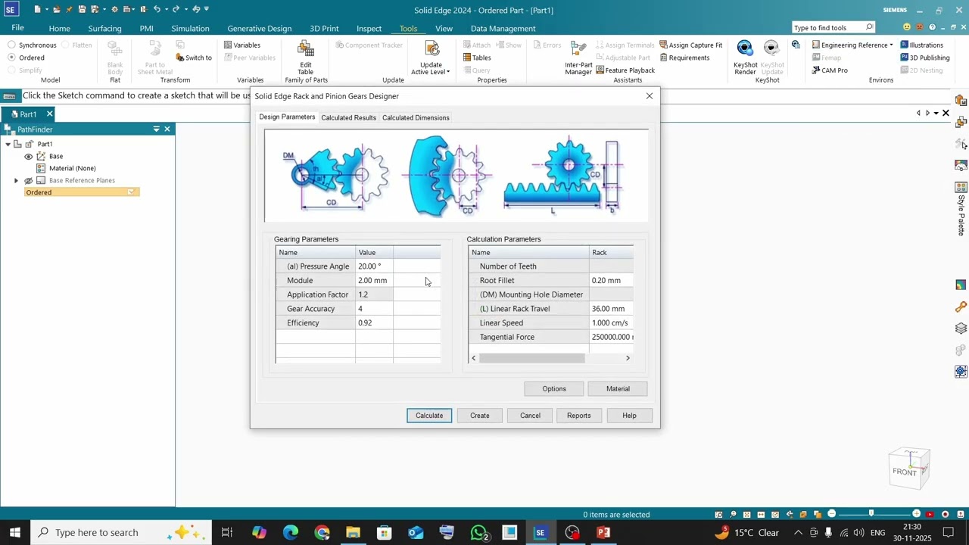Expand Base Reference Planes node
The width and height of the screenshot is (969, 545).
[x=16, y=180]
